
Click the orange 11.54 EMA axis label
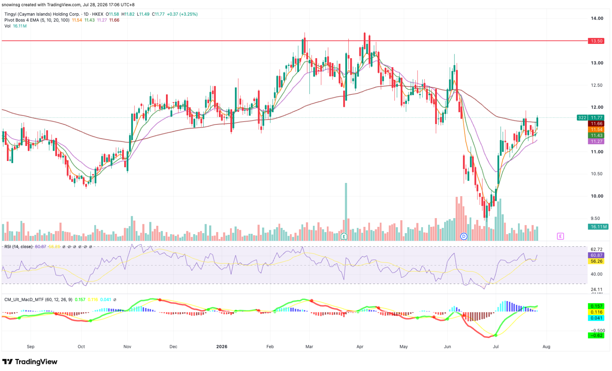597,130
